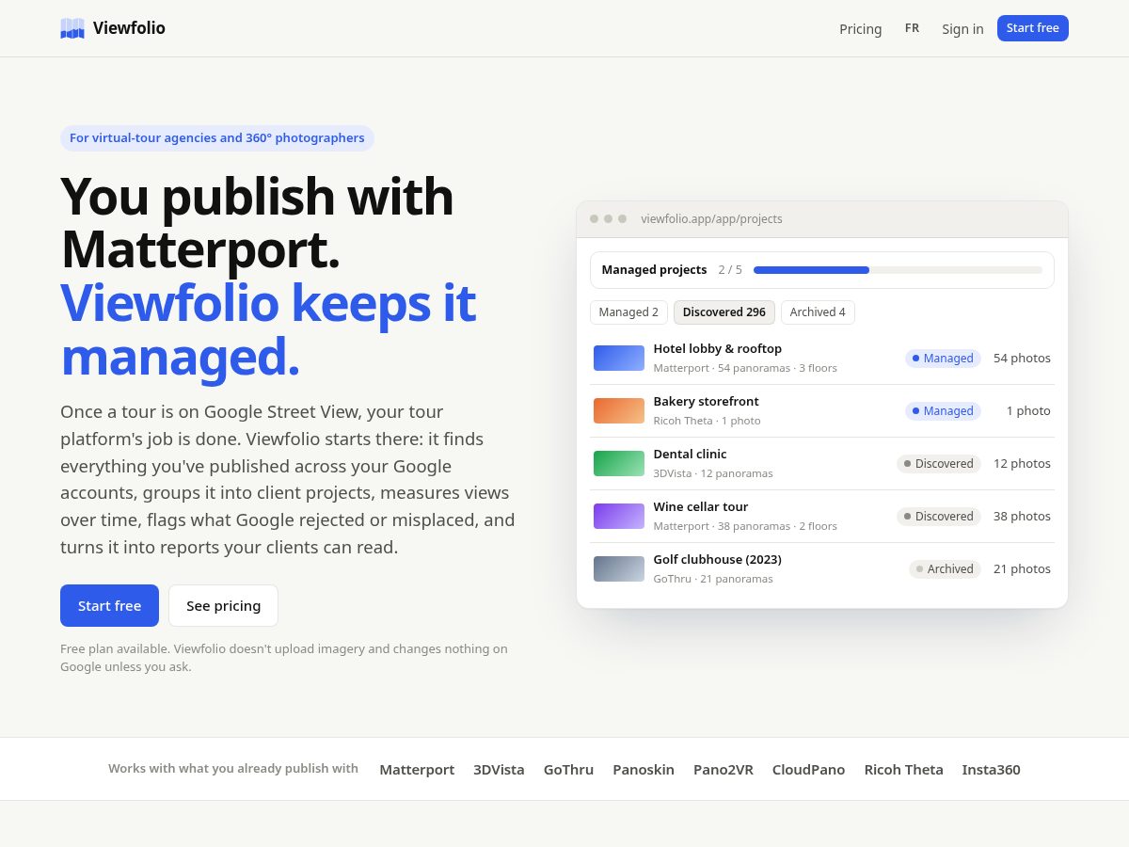Click the Golf clubhouse gray thumbnail

click(x=619, y=568)
